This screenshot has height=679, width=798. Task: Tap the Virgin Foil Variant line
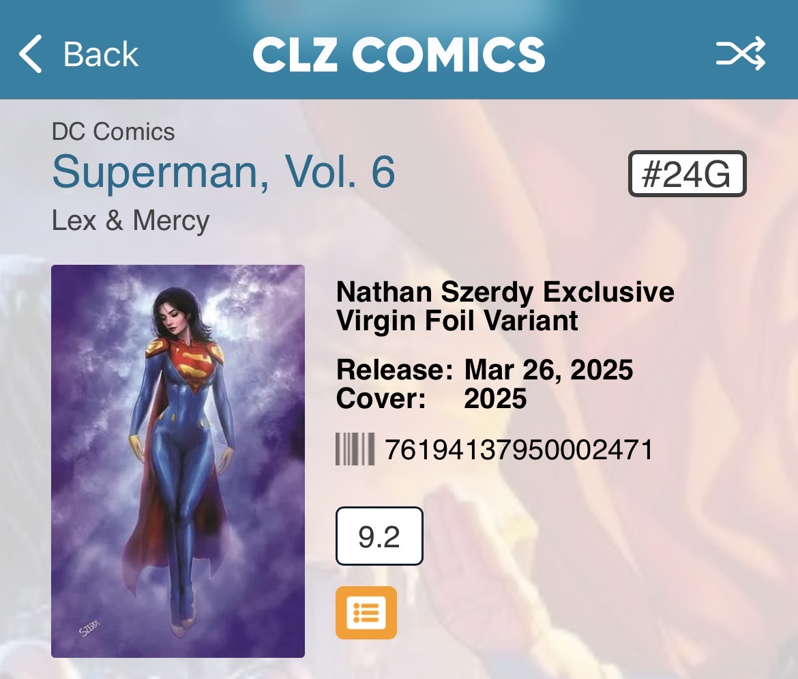tap(457, 321)
